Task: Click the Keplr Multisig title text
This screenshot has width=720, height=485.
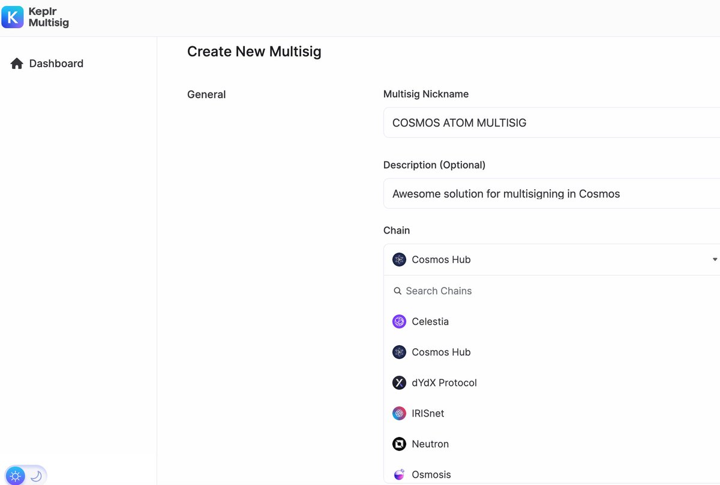Action: (x=49, y=17)
